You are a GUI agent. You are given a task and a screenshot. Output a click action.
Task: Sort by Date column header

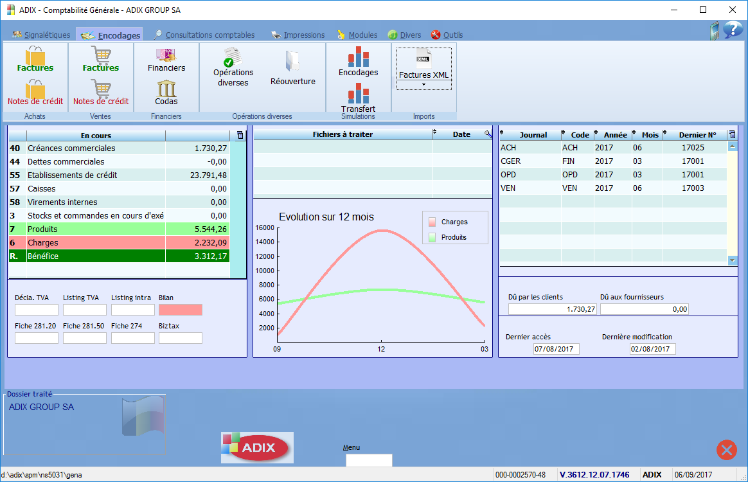(x=461, y=134)
